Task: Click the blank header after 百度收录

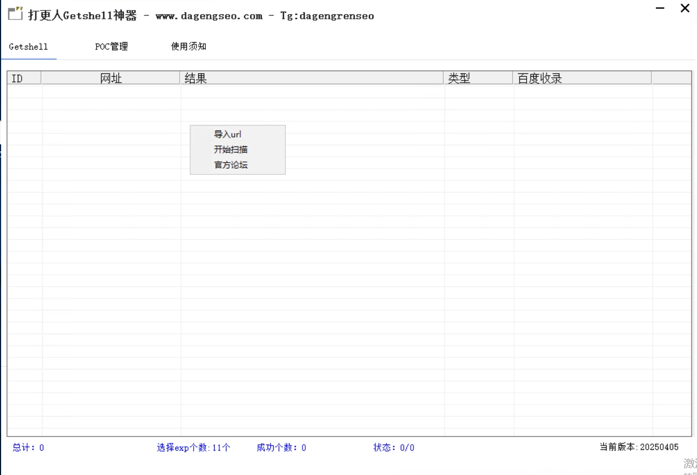Action: point(671,78)
